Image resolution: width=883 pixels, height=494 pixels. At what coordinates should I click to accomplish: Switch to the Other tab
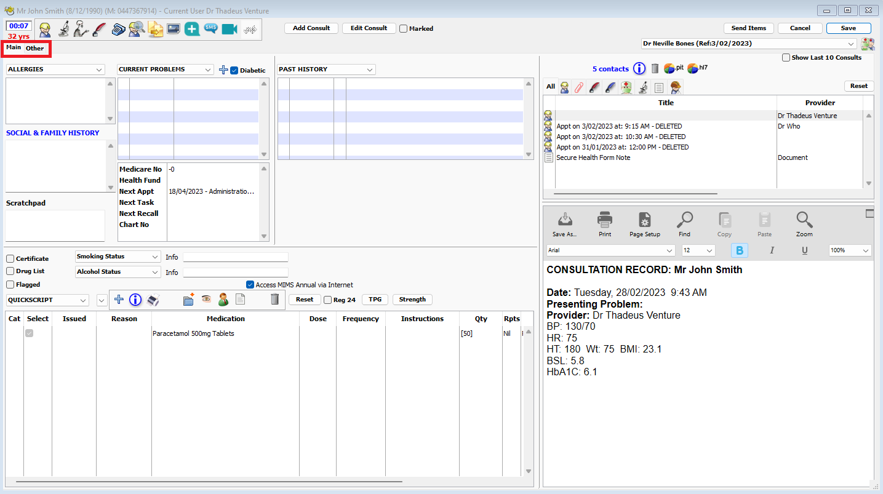[34, 48]
